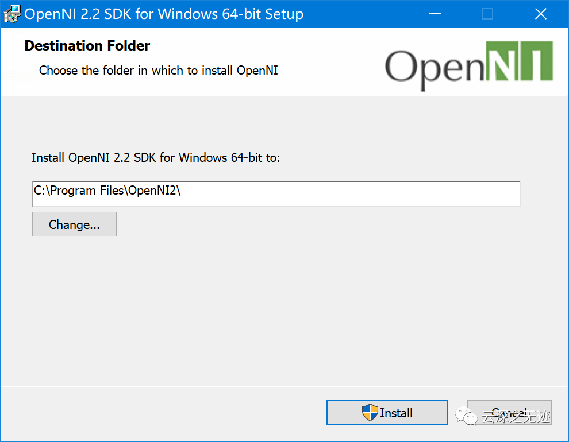Click the Destination Folder heading
The height and width of the screenshot is (442, 569).
(87, 45)
